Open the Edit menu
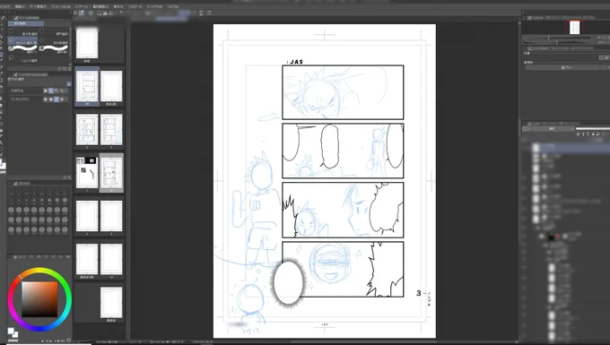610x345 pixels. (20, 6)
